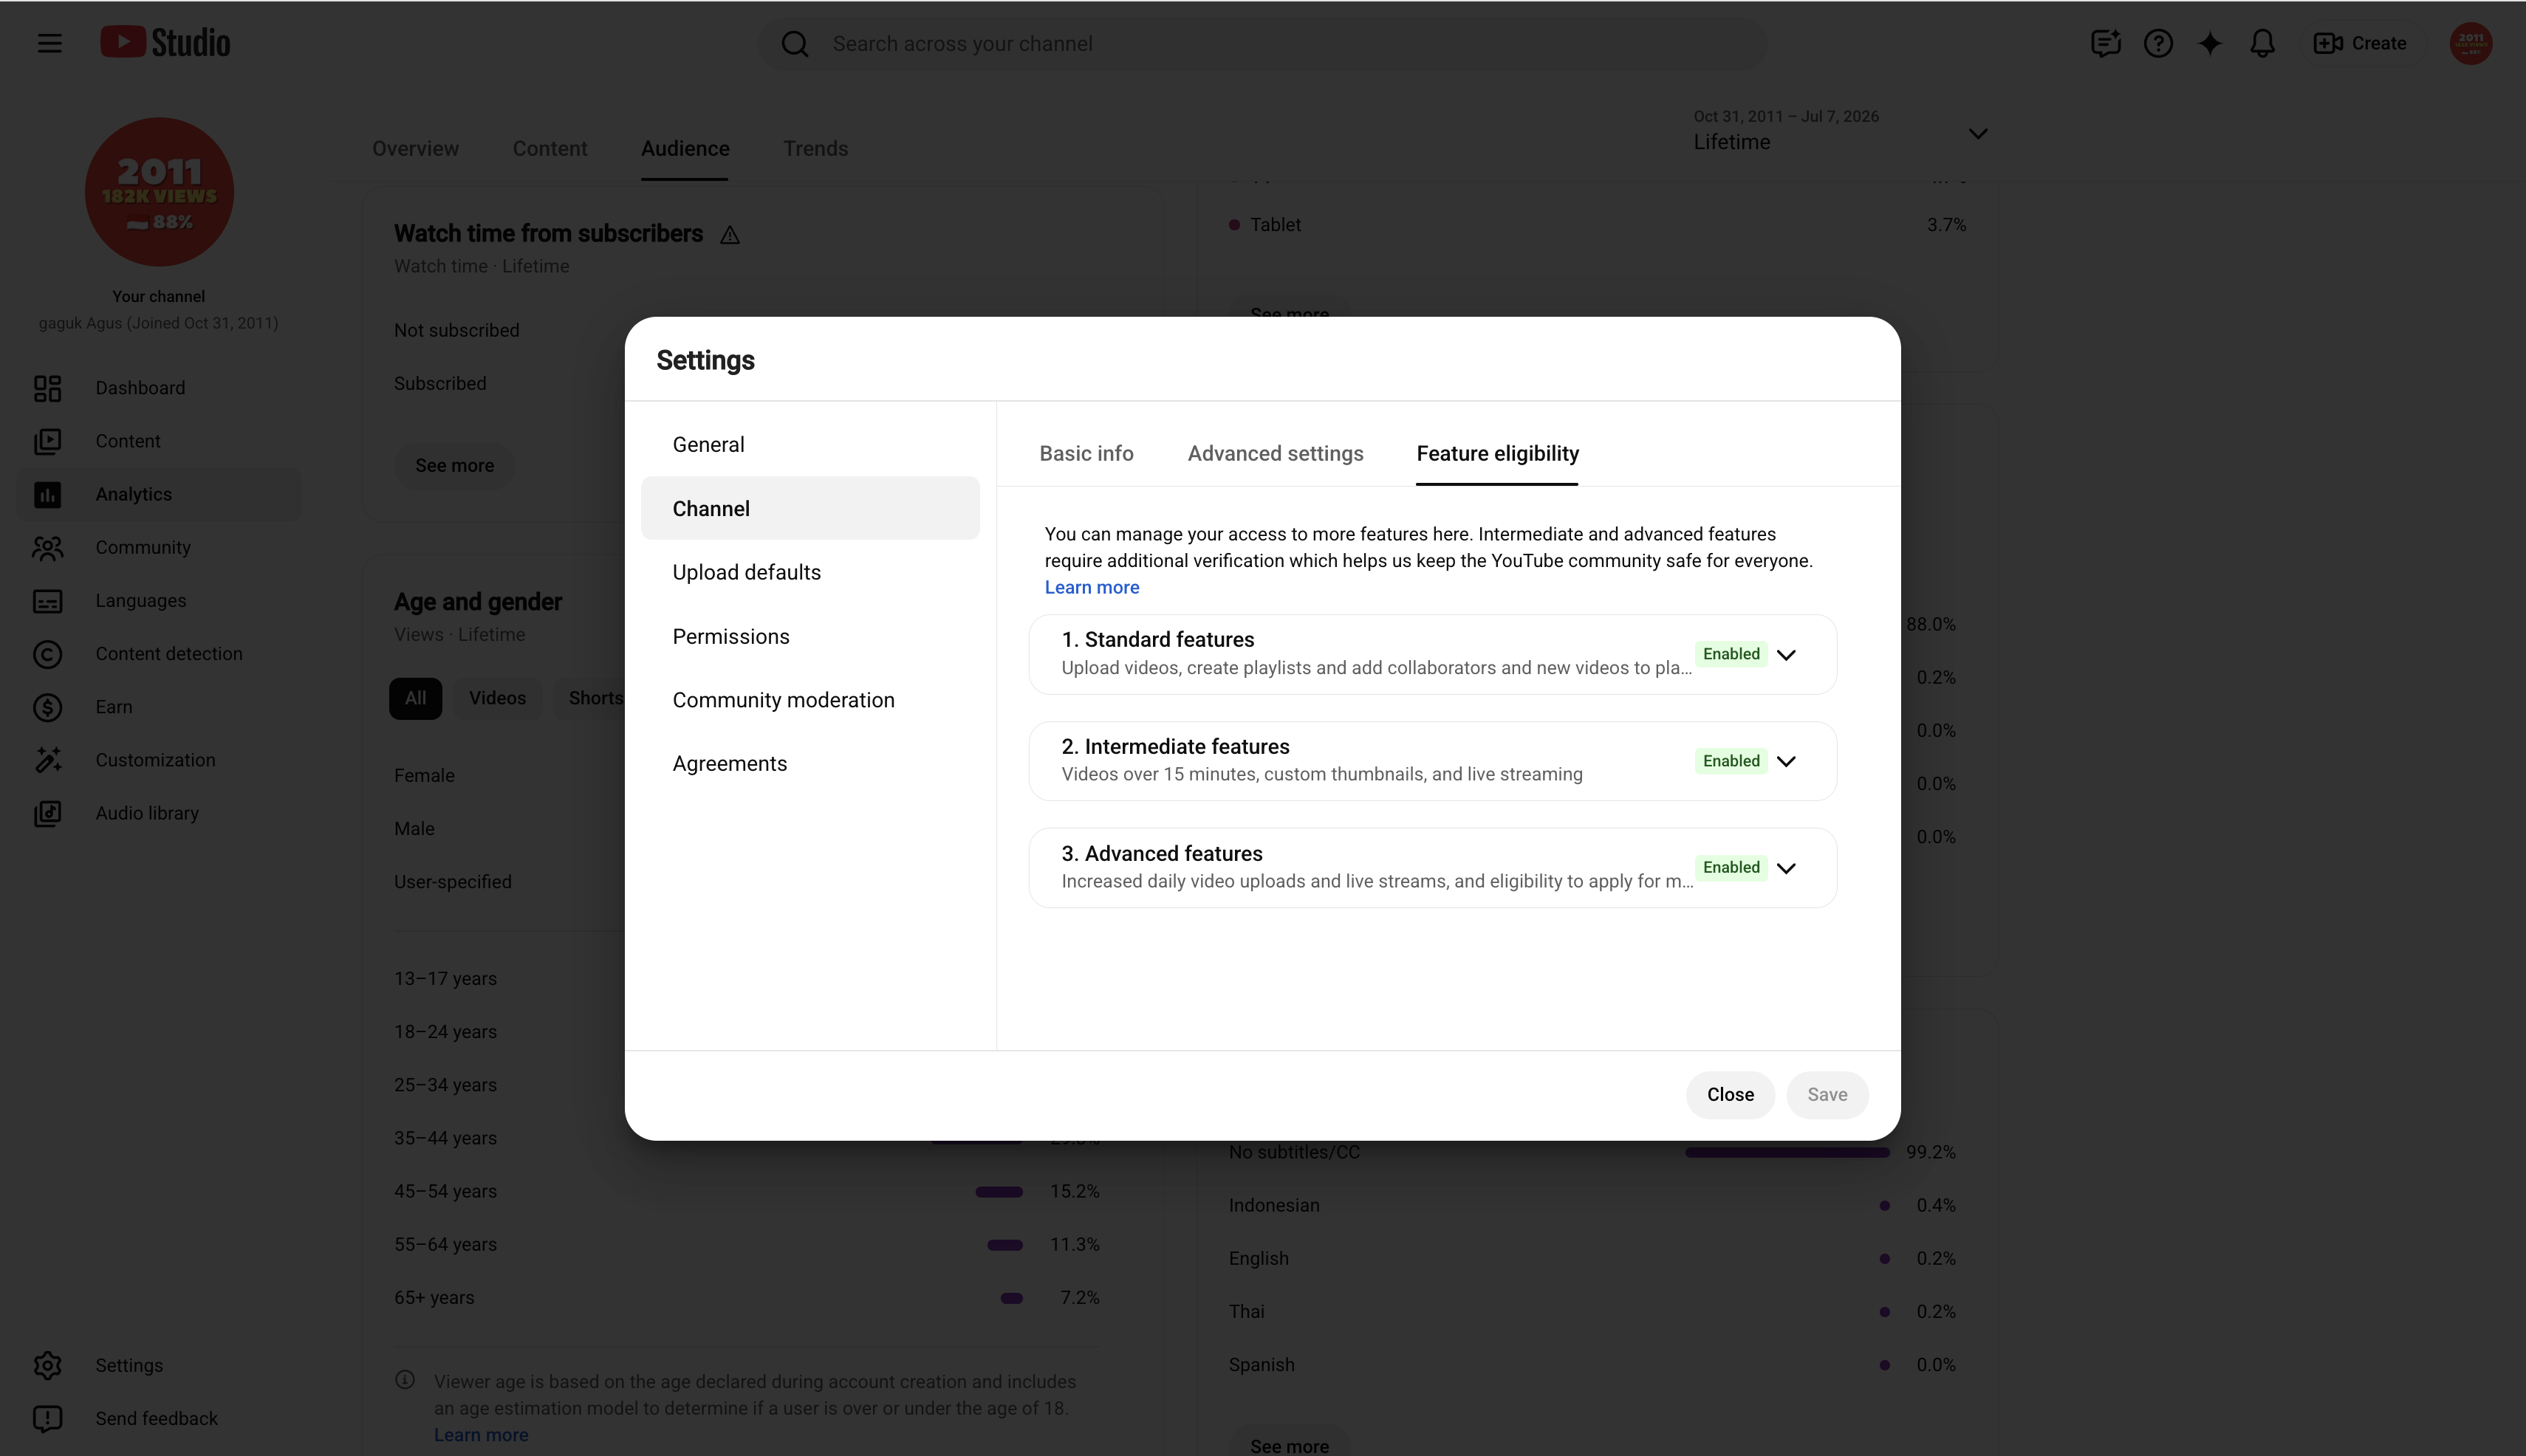Click the Enabled badge for Standard features
Viewport: 2526px width, 1456px height.
click(x=1731, y=654)
